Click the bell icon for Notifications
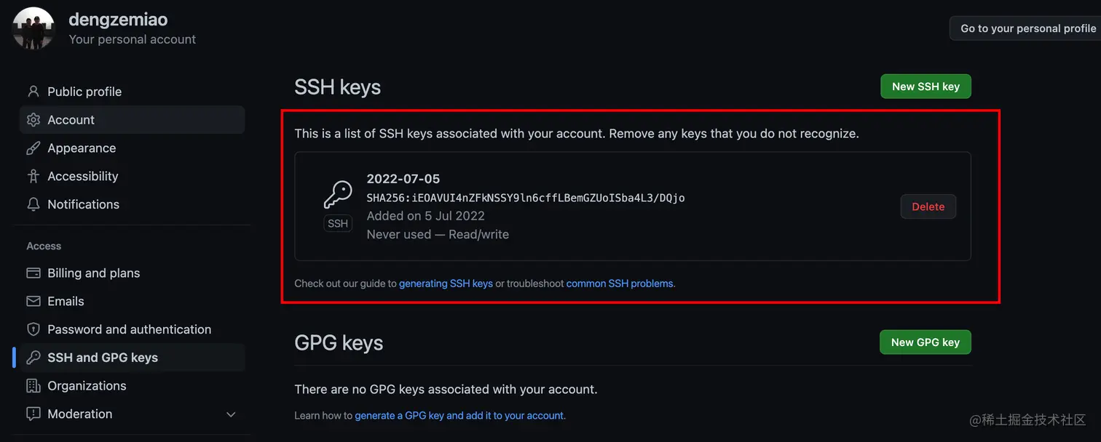The height and width of the screenshot is (442, 1101). [33, 205]
